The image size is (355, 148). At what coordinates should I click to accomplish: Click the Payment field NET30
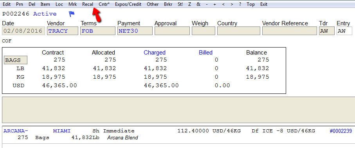(x=135, y=31)
